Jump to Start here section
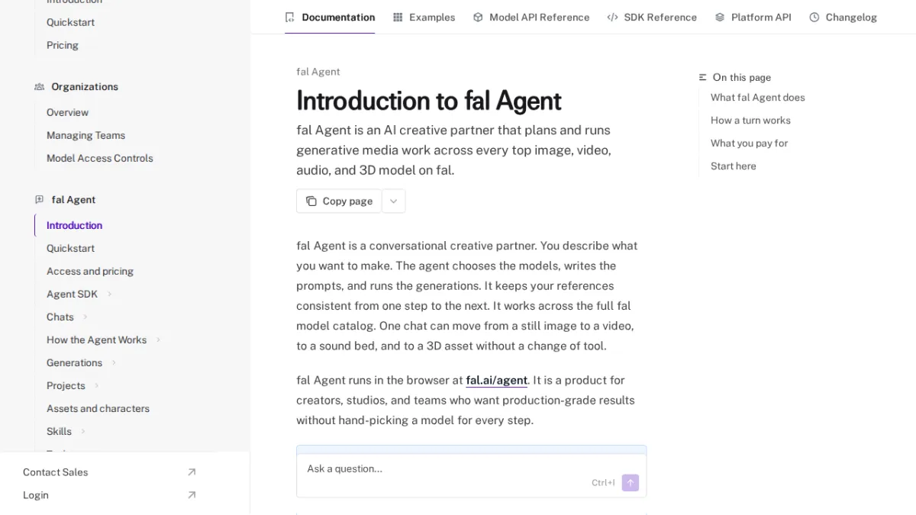The height and width of the screenshot is (515, 916). coord(734,166)
